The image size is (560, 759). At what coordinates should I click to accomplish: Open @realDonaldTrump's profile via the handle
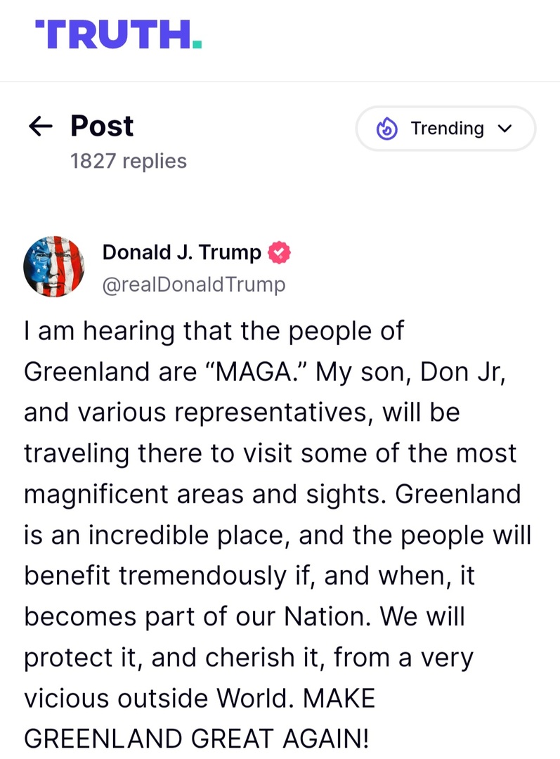pyautogui.click(x=195, y=285)
